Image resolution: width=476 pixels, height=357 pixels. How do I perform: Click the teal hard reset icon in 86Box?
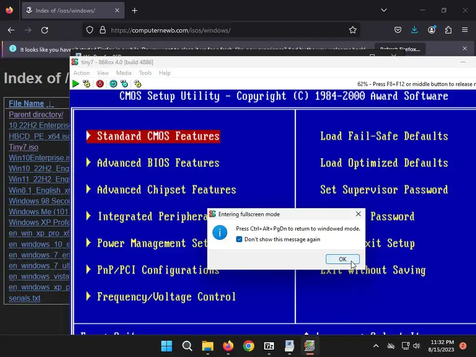[113, 84]
